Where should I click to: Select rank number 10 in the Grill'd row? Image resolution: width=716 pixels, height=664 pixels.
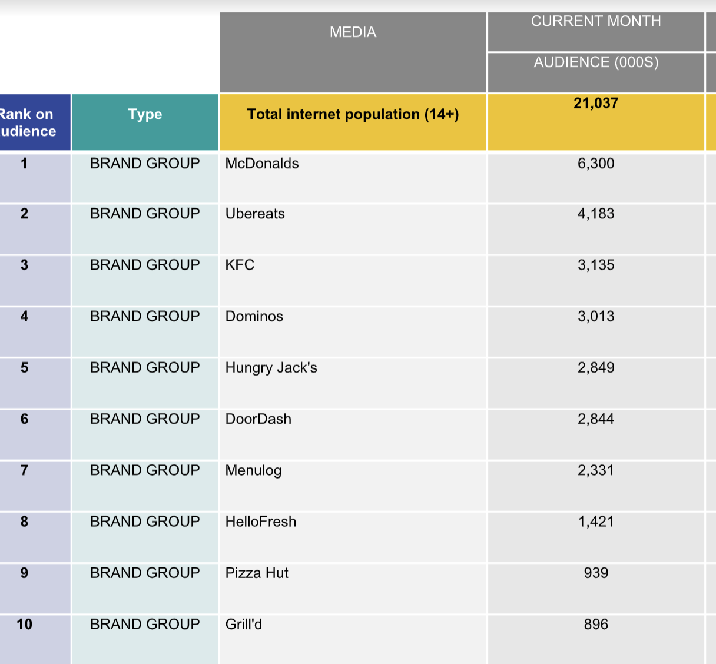click(24, 624)
